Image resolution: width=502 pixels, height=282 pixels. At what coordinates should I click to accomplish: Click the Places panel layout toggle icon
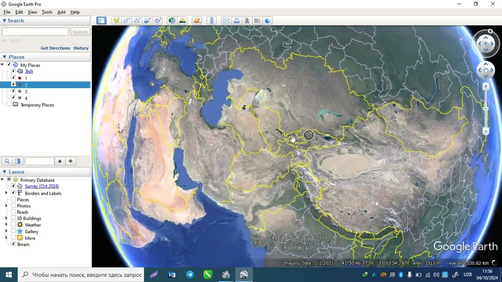[x=18, y=161]
